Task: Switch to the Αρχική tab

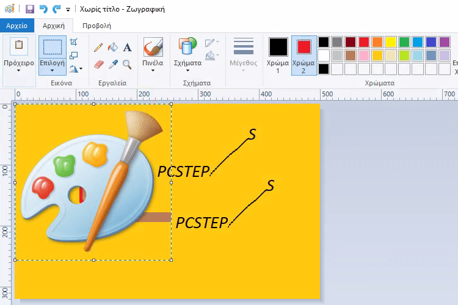Action: [54, 26]
